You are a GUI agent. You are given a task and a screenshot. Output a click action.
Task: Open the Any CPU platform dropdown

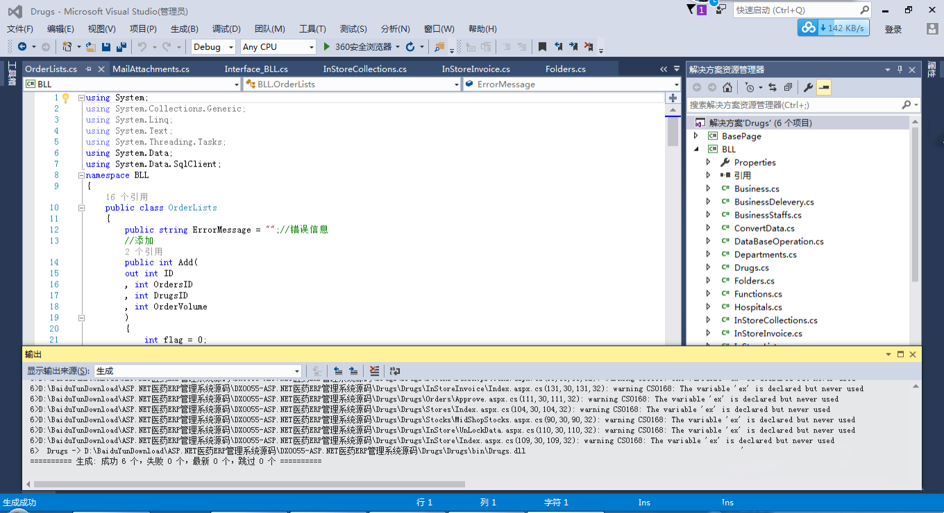pos(278,46)
